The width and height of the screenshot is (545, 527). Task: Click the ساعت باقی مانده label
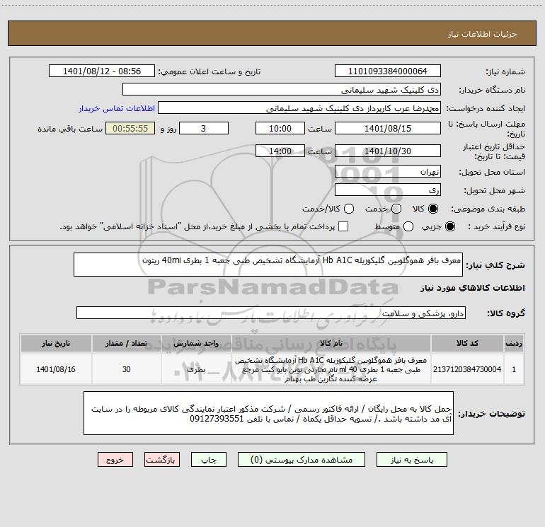click(x=70, y=129)
